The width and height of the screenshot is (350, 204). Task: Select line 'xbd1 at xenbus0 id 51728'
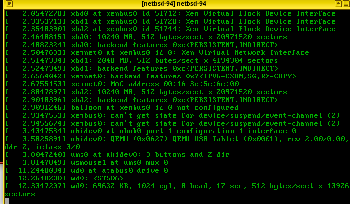(170, 22)
